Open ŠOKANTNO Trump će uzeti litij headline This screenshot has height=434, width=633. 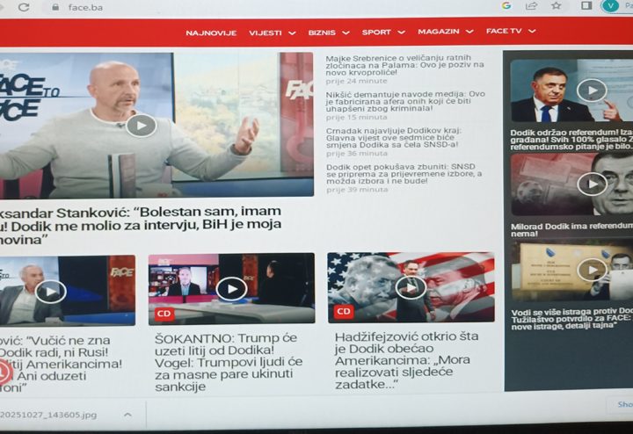(229, 362)
